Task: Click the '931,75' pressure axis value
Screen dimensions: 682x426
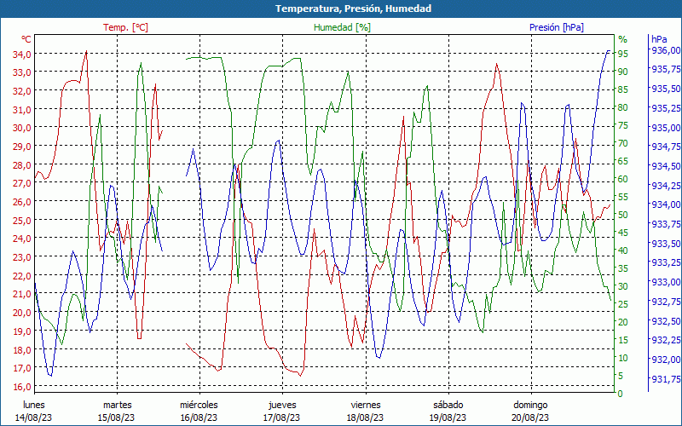Action: pos(666,378)
